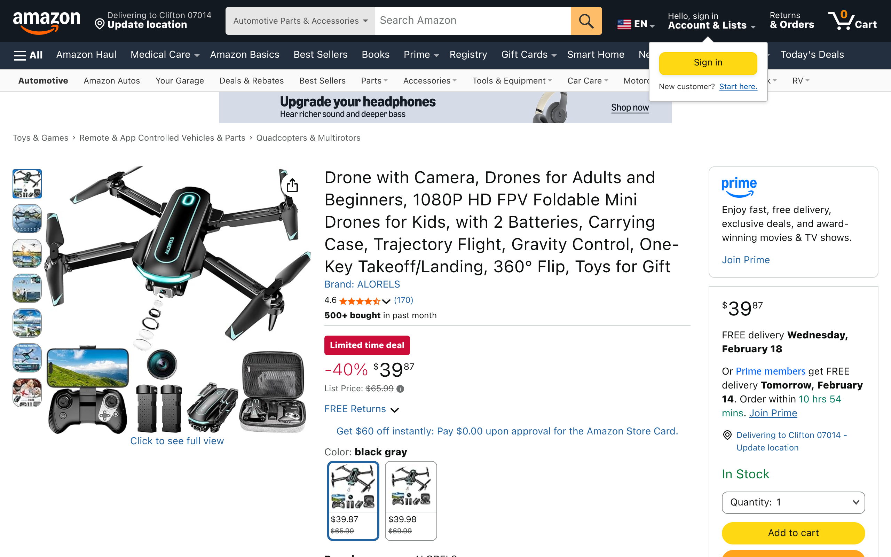
Task: Open the shopping cart icon
Action: 852,21
